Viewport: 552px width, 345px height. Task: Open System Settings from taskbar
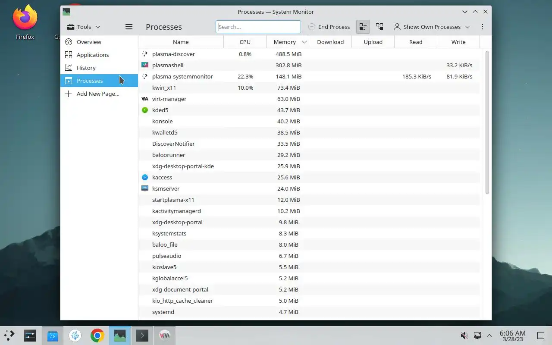coord(30,335)
